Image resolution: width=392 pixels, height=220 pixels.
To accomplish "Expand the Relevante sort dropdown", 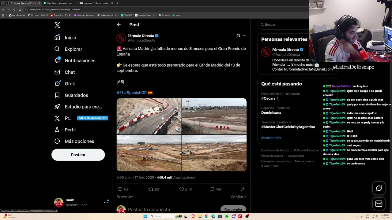I will [125, 196].
